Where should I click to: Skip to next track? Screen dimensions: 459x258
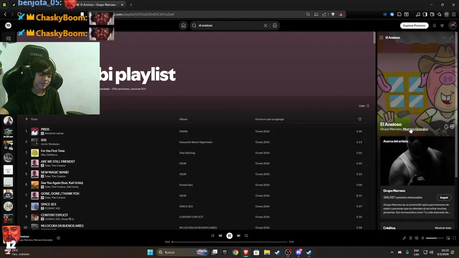pyautogui.click(x=238, y=236)
